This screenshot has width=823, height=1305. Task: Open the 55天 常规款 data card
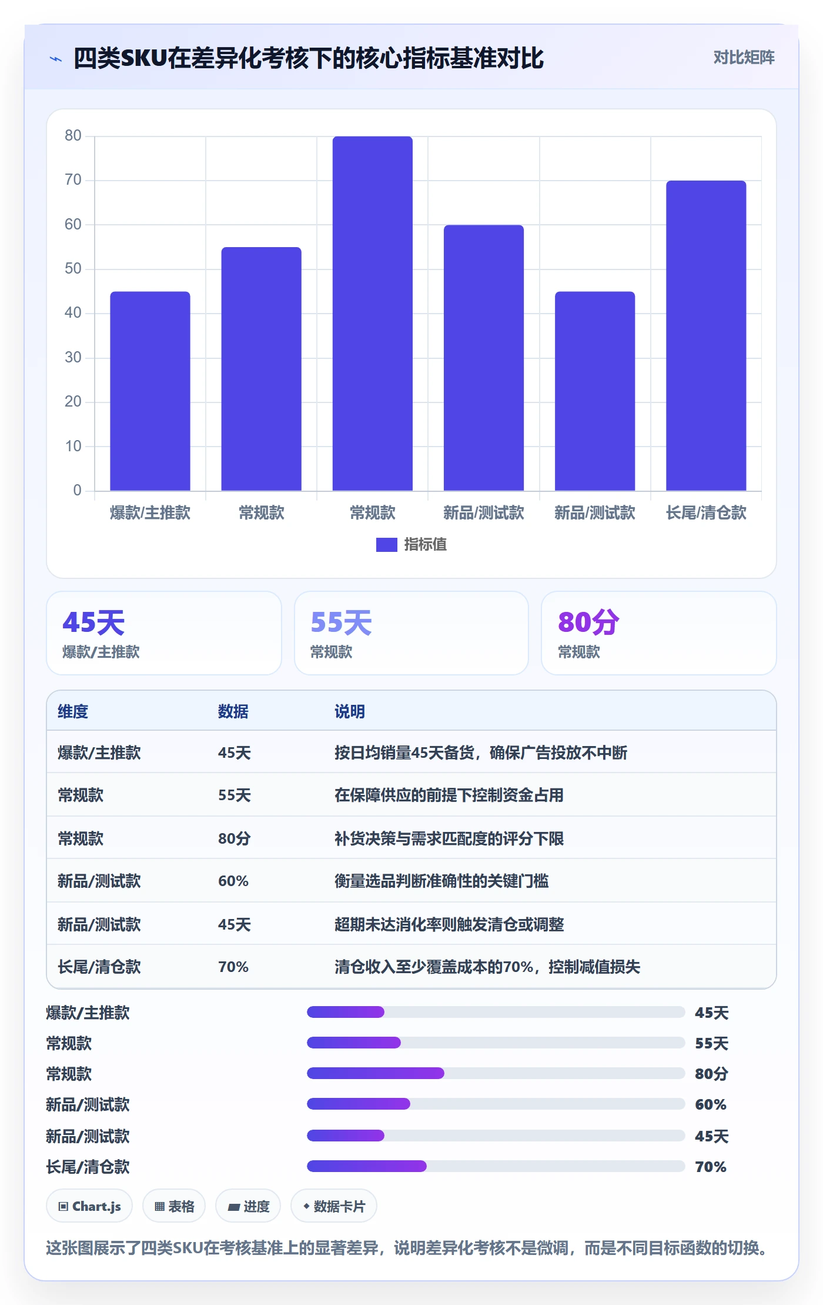411,633
